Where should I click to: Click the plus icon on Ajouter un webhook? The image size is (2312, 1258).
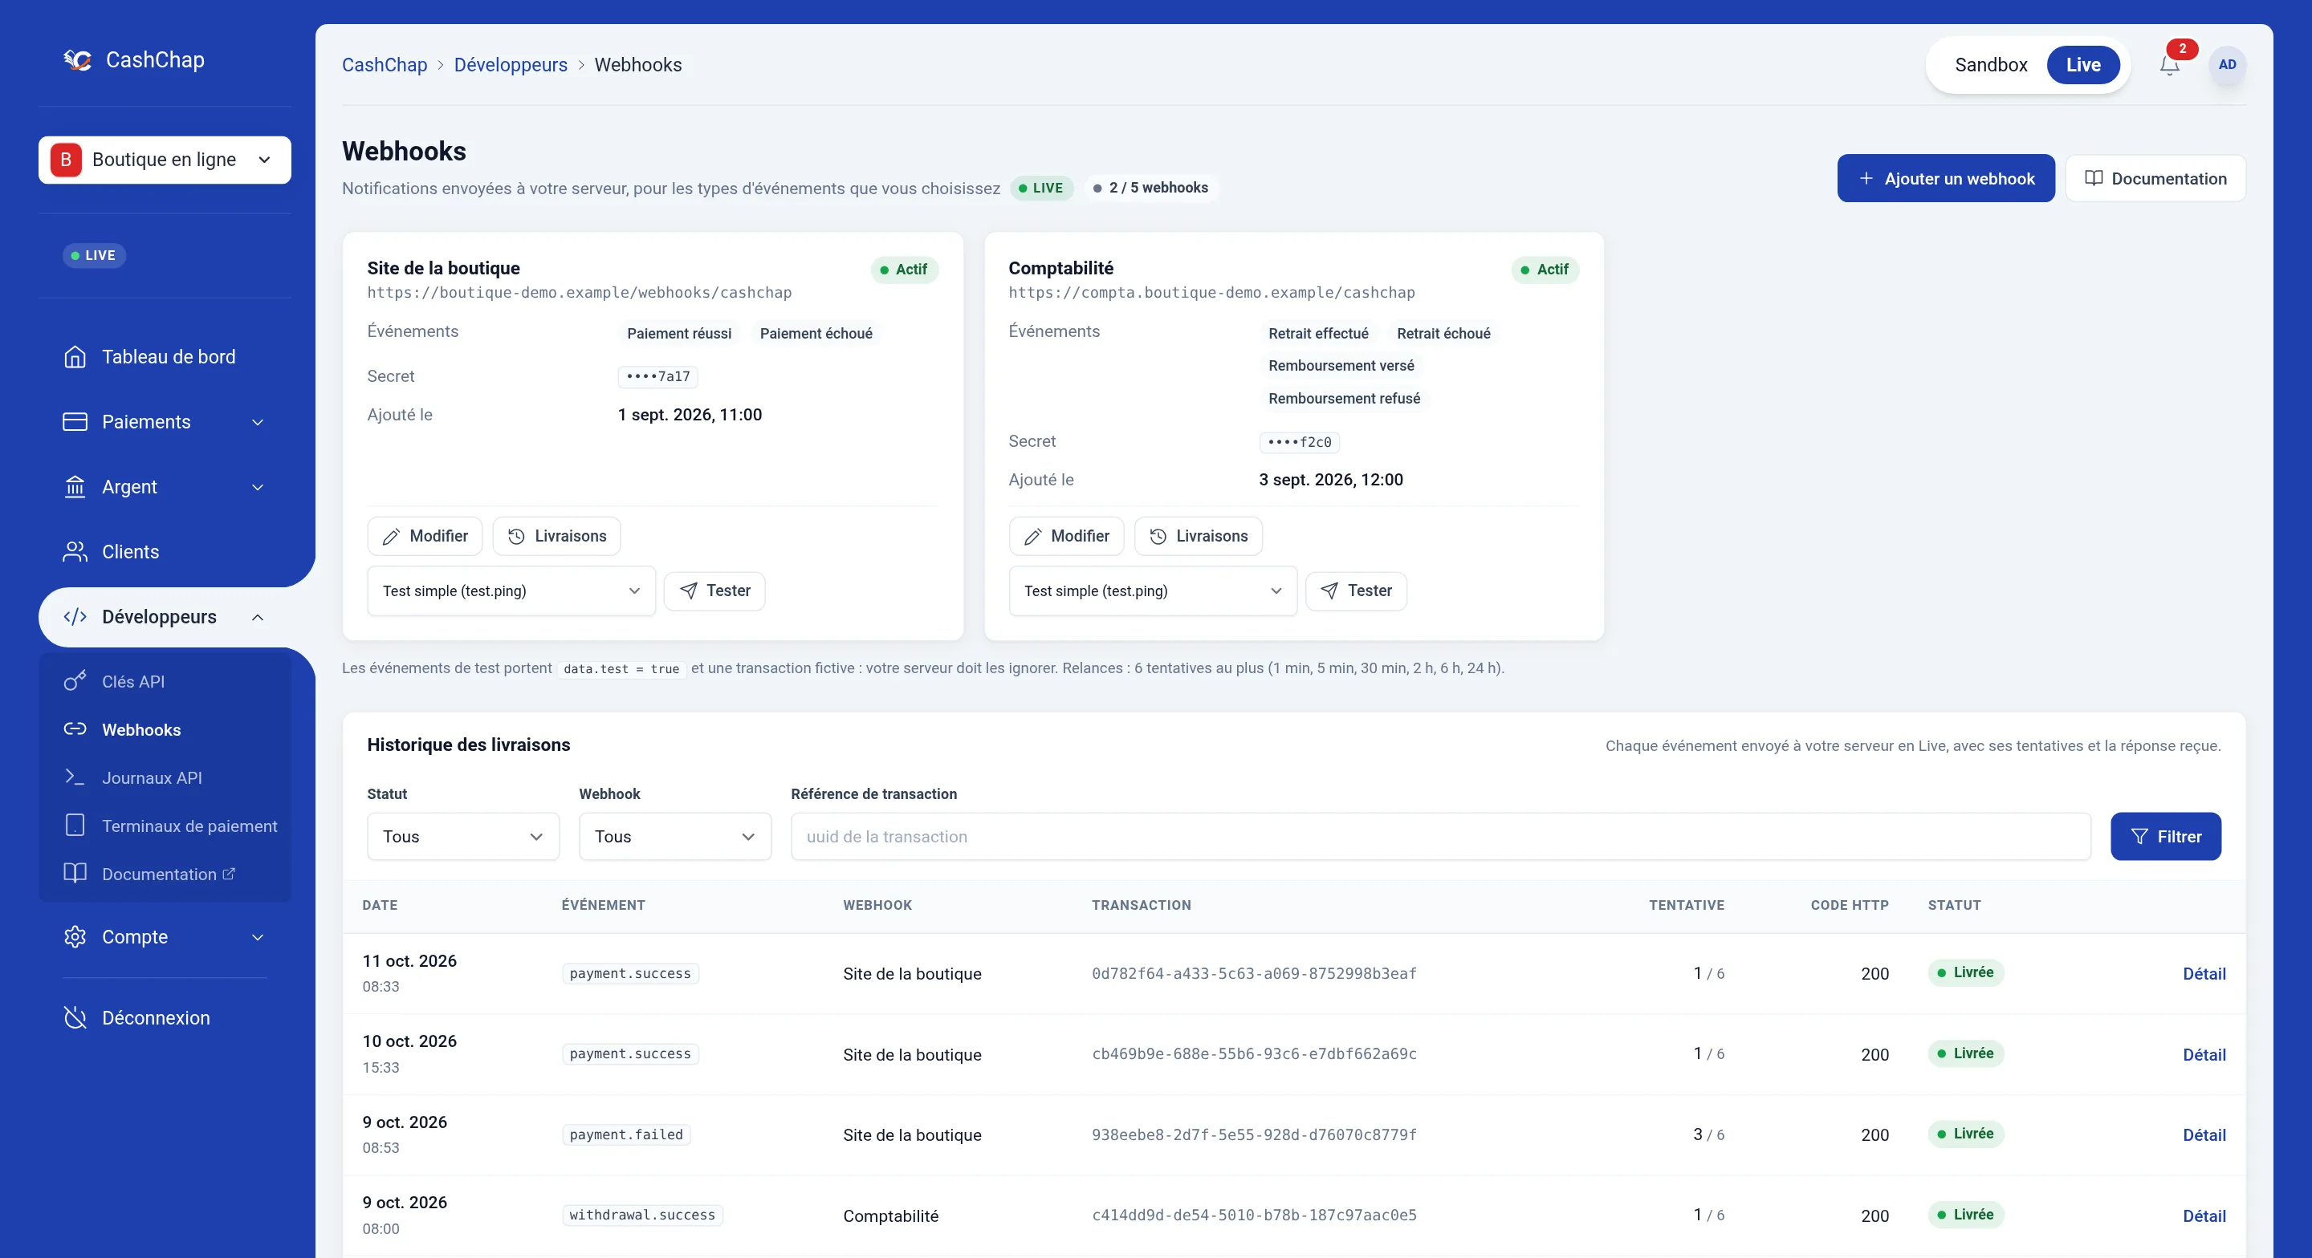point(1866,179)
